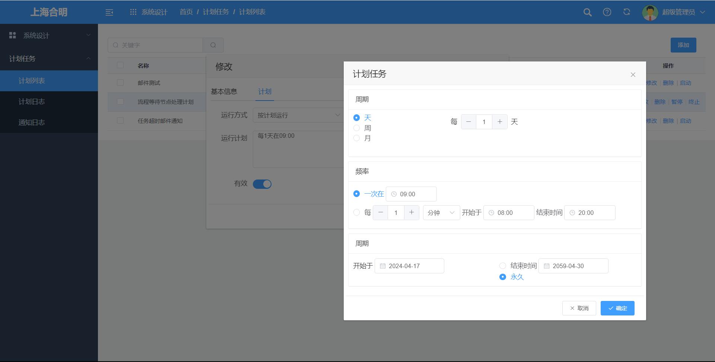
Task: Open 计划日志 in the sidebar
Action: [x=49, y=102]
